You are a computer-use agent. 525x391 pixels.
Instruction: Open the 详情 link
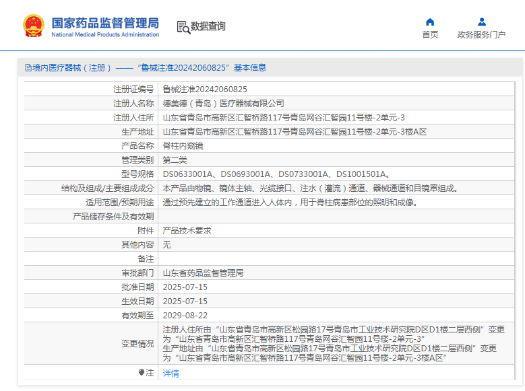coord(171,374)
